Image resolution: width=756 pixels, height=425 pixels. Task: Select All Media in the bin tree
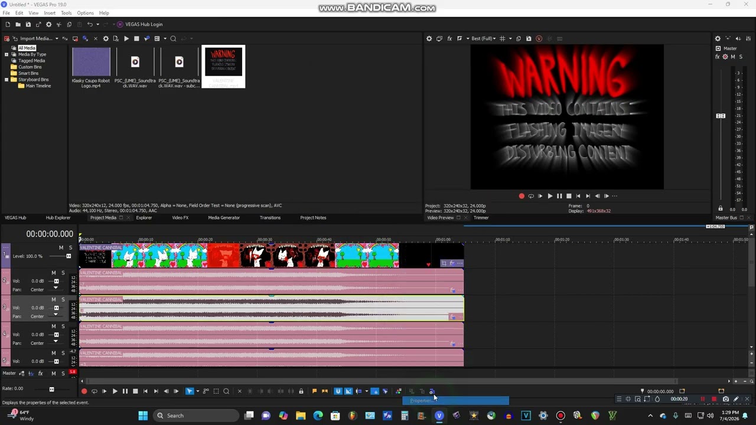coord(27,48)
